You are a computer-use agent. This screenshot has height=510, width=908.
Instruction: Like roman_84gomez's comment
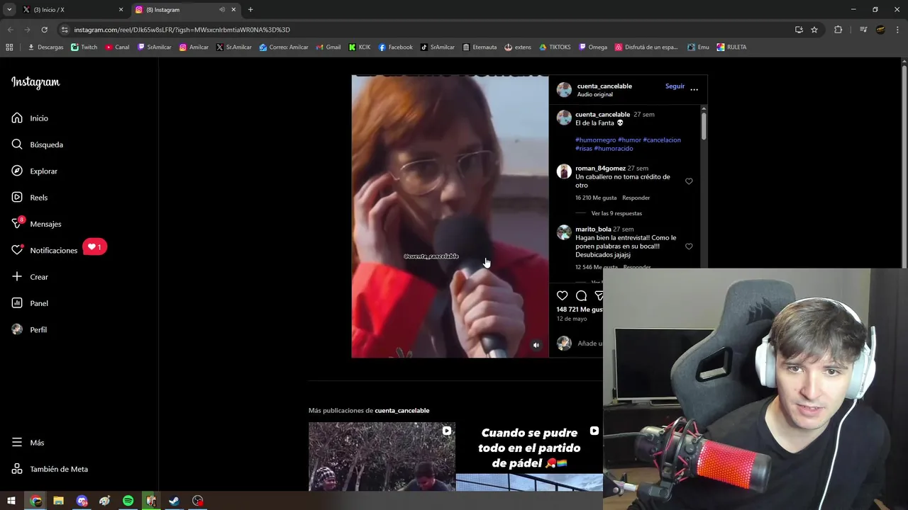tap(689, 181)
